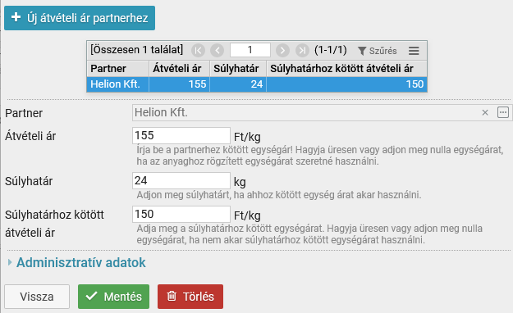Screen dimensions: 513x313
Task: Go to first page of results
Action: 199,51
